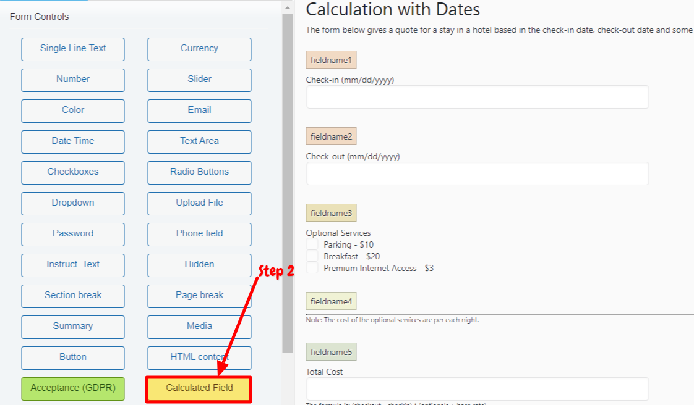Select the fieldname3 tag
Viewport: 694px width, 405px height.
click(331, 213)
